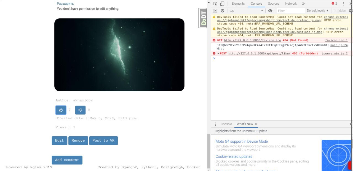Activate the inspect element picker icon

tap(215, 4)
